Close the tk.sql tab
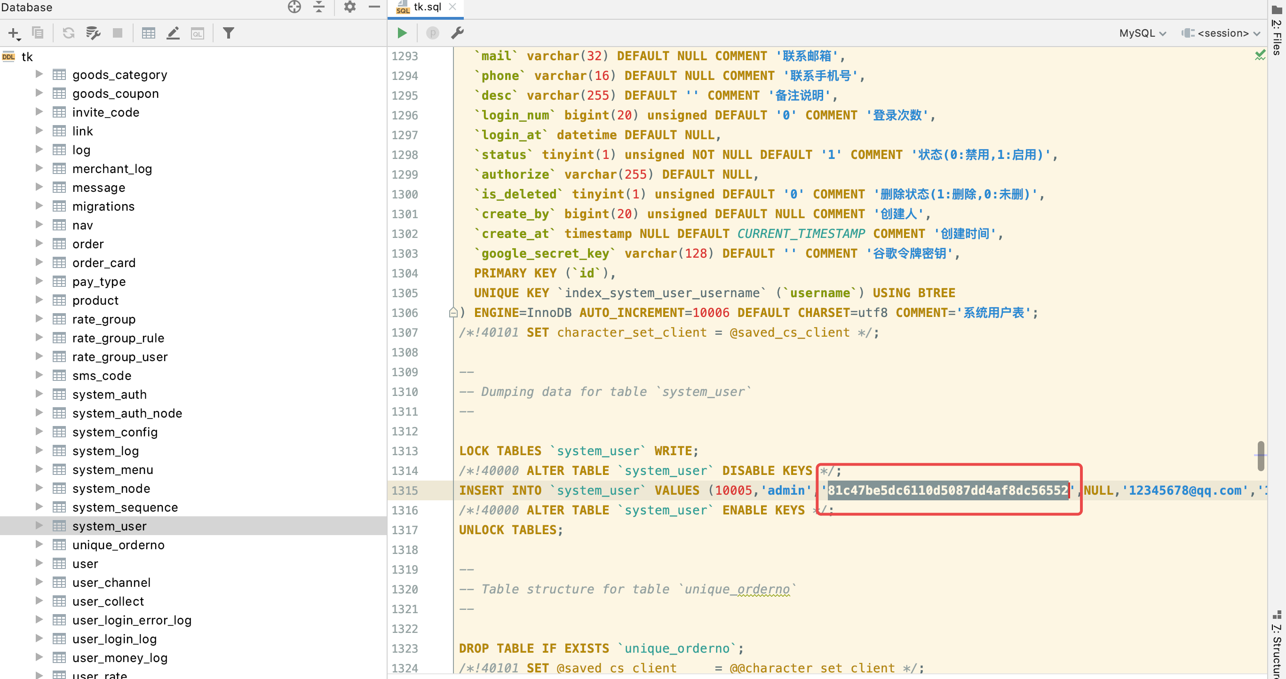Screen dimensions: 1286x679 (452, 7)
